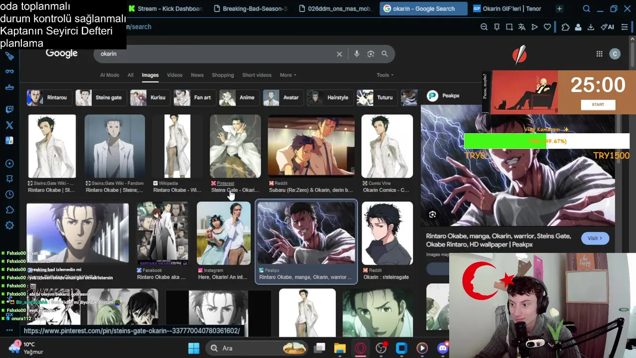
Task: Filter images by Kurisu chip
Action: pos(150,97)
